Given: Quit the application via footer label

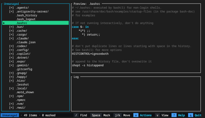Looking at the screenshot, I should click(x=198, y=115).
